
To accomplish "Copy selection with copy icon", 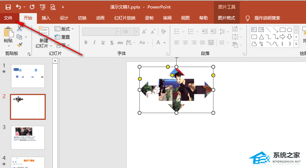I will 19,37.
